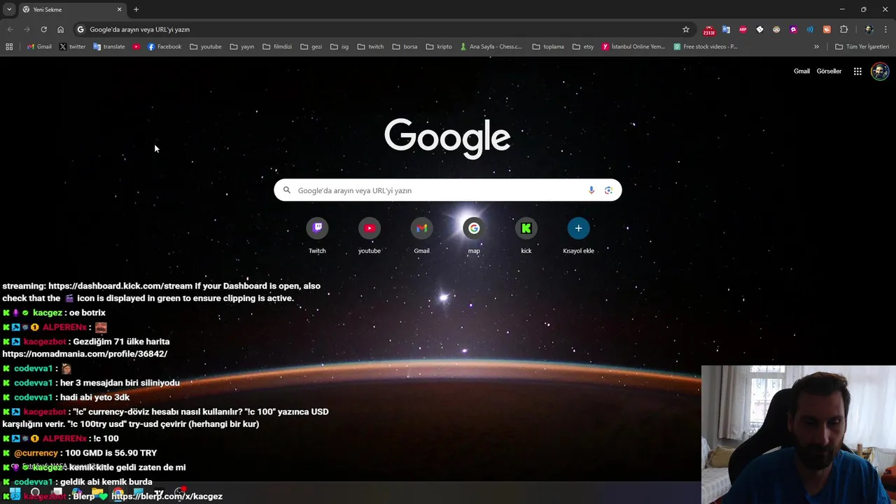Open the Chrome profile avatar in toolbar
Screen dimensions: 896x504
pyautogui.click(x=869, y=29)
